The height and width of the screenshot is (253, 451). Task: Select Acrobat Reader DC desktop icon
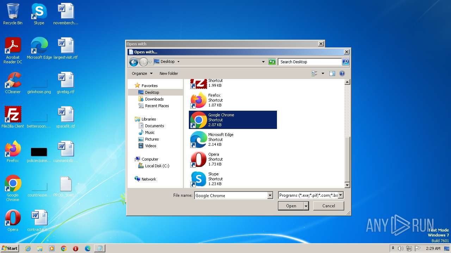(x=13, y=51)
